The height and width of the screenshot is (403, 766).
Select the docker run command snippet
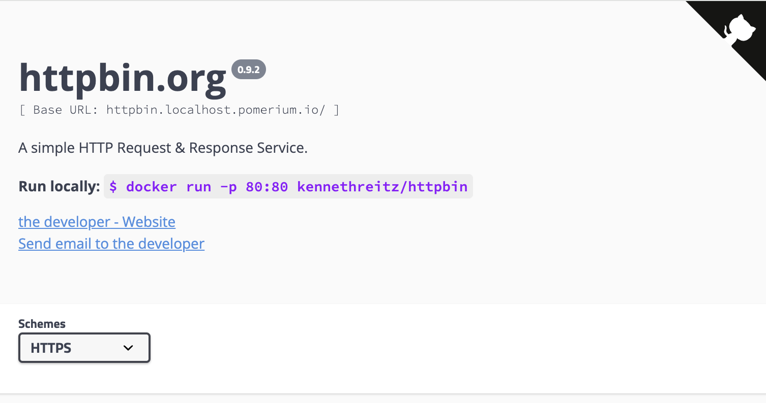pos(288,186)
